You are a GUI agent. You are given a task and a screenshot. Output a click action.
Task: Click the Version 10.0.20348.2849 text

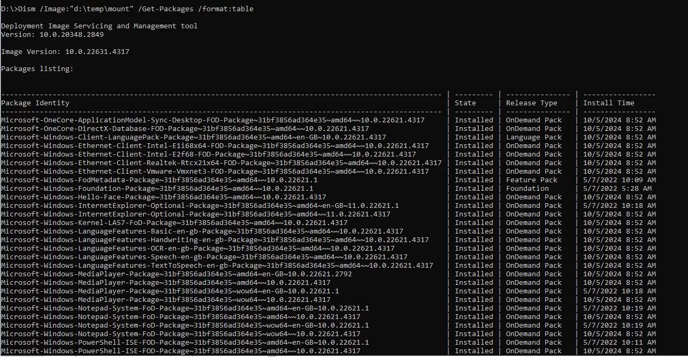tap(52, 34)
